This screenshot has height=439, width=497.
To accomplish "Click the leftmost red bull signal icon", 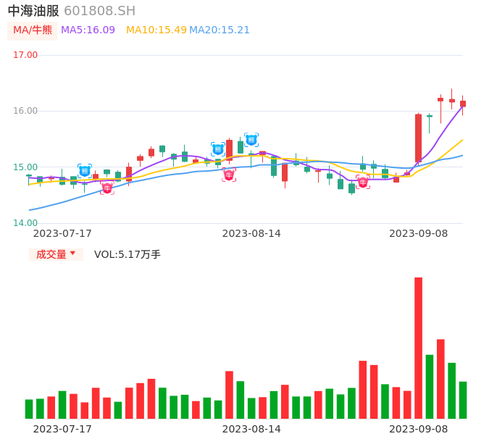I will click(x=107, y=188).
